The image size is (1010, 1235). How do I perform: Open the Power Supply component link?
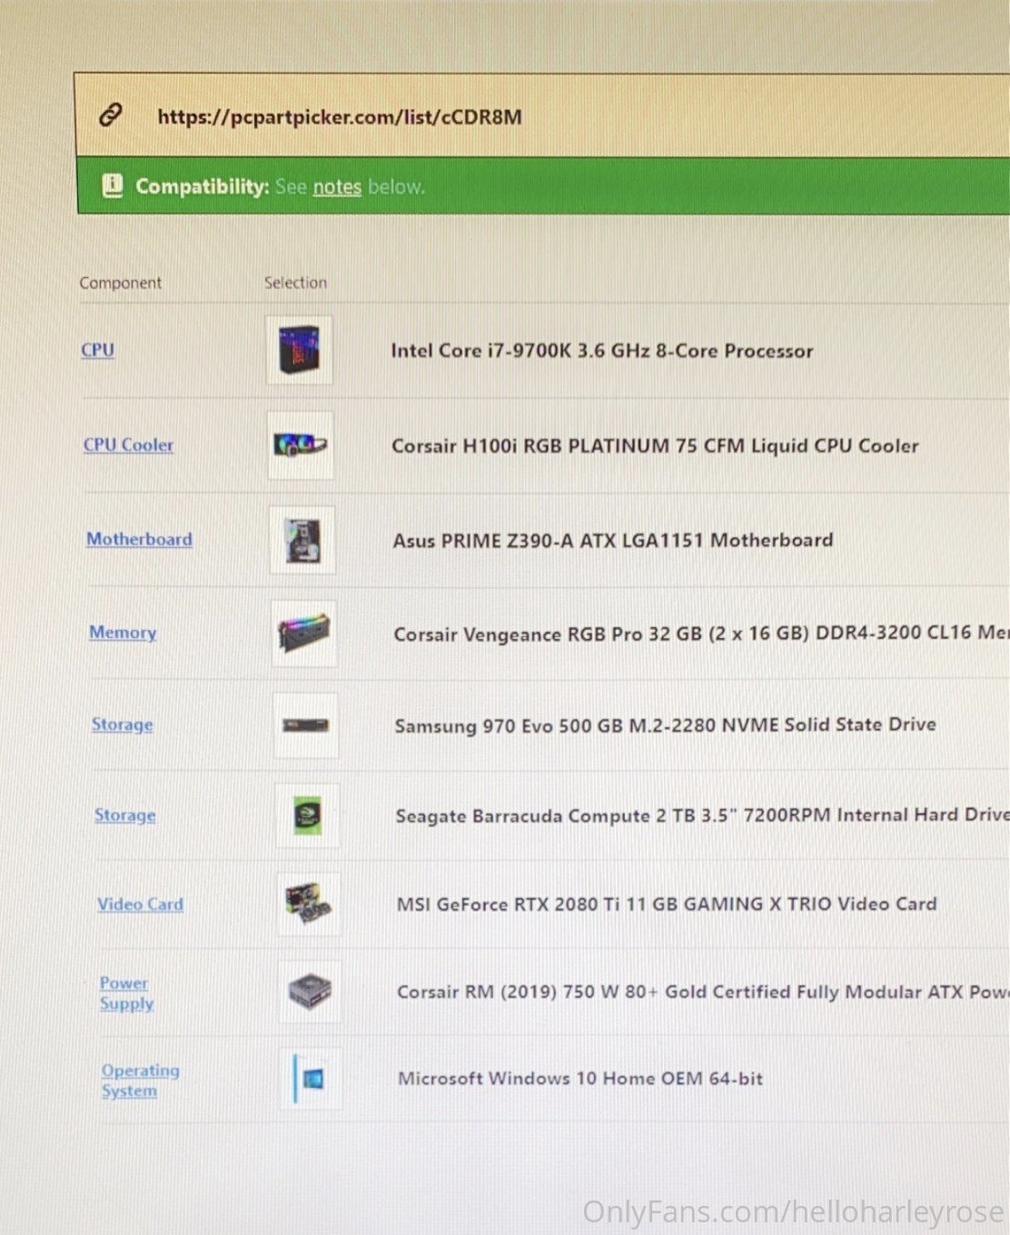126,993
